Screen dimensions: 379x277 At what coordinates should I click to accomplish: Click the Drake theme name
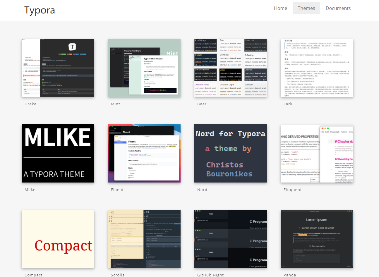point(30,104)
